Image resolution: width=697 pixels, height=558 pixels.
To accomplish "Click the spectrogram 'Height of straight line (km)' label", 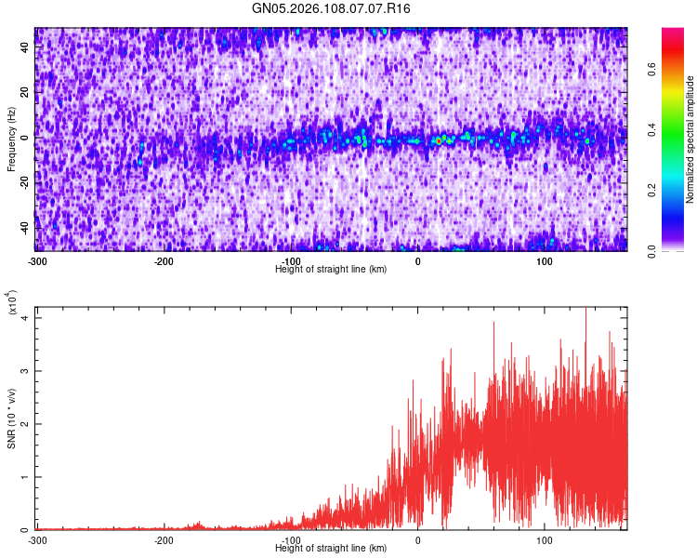I will [x=331, y=269].
